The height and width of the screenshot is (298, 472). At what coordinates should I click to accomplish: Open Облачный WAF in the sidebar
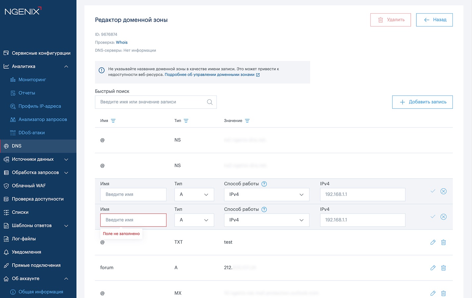[x=29, y=186]
